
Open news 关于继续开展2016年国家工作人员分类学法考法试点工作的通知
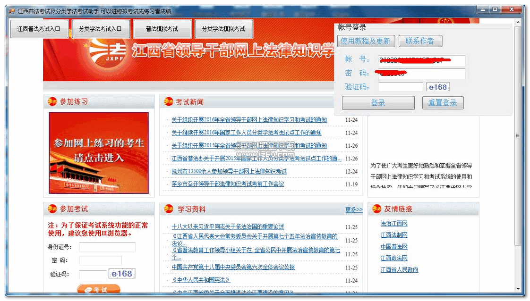247,133
